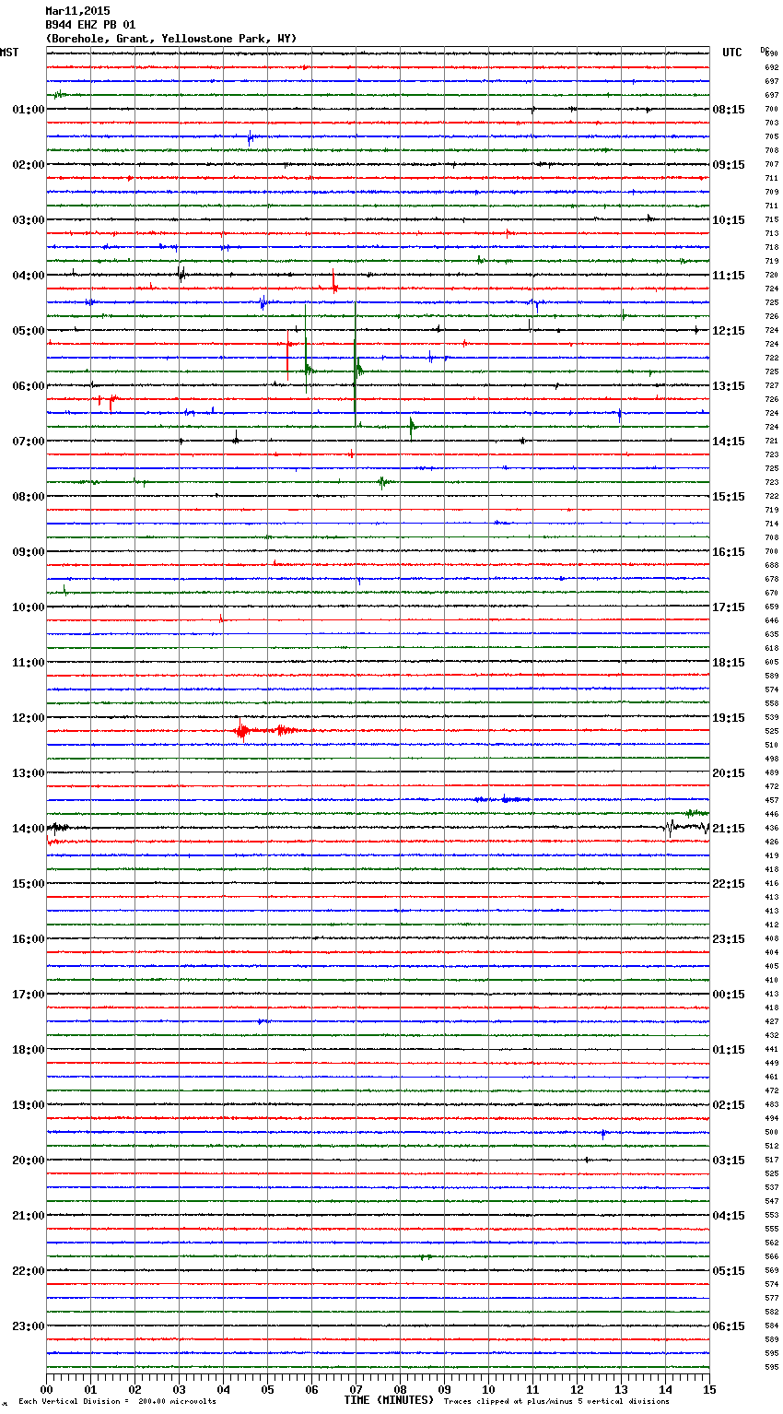Click the Borehole, Grant, Yellowstone Park location text
Screen dimensions: 783x1414
[171, 39]
